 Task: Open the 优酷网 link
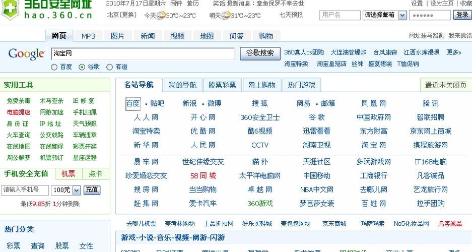pyautogui.click(x=203, y=131)
